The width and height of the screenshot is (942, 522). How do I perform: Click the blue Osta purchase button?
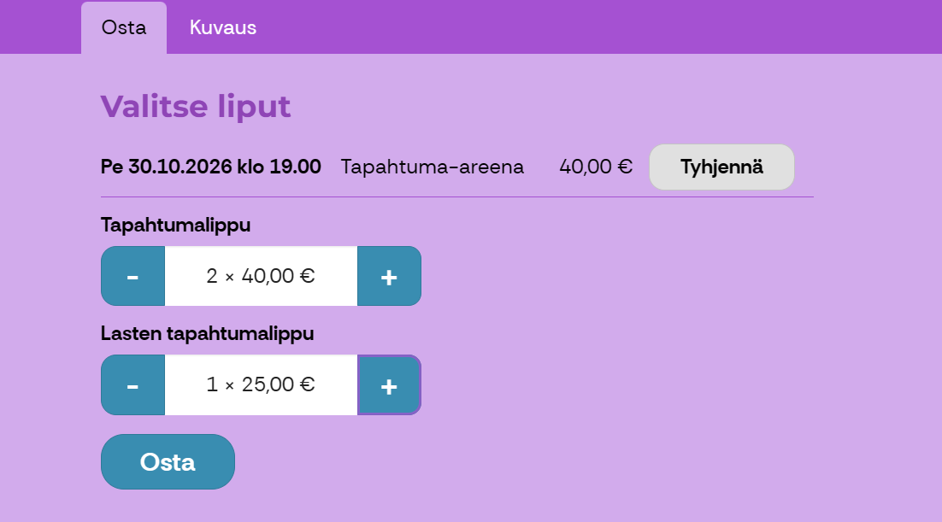pyautogui.click(x=168, y=462)
